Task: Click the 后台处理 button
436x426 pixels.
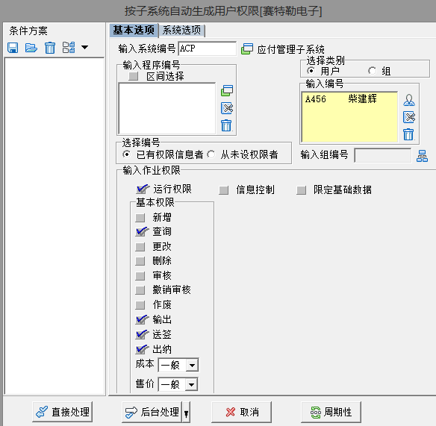Action: (152, 412)
